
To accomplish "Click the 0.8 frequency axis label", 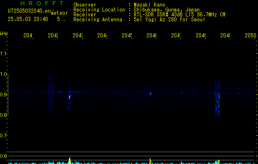I will coord(3,115).
